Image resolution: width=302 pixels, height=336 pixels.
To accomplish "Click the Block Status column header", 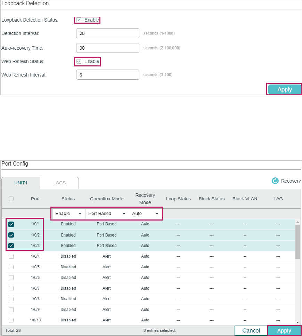I will pyautogui.click(x=212, y=199).
